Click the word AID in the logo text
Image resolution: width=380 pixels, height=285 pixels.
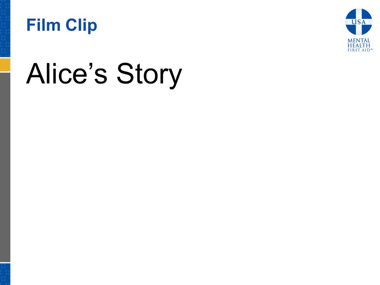click(x=365, y=50)
